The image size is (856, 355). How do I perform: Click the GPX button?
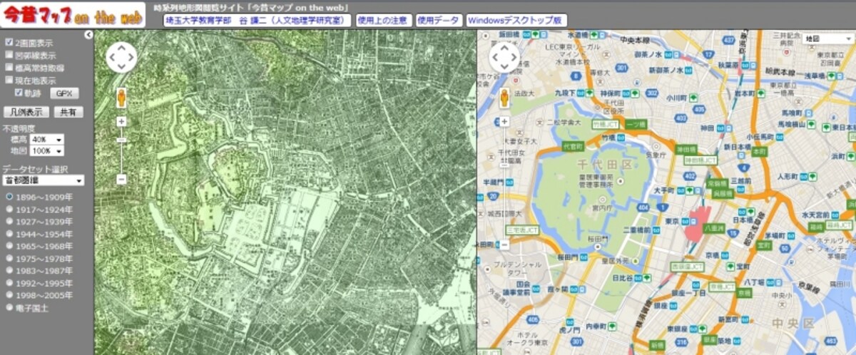pyautogui.click(x=64, y=93)
